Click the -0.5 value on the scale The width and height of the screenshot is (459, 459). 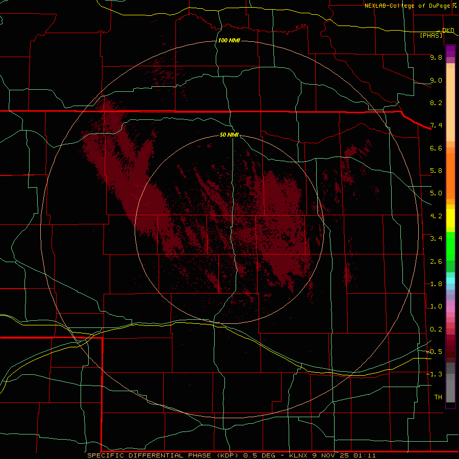coord(435,352)
